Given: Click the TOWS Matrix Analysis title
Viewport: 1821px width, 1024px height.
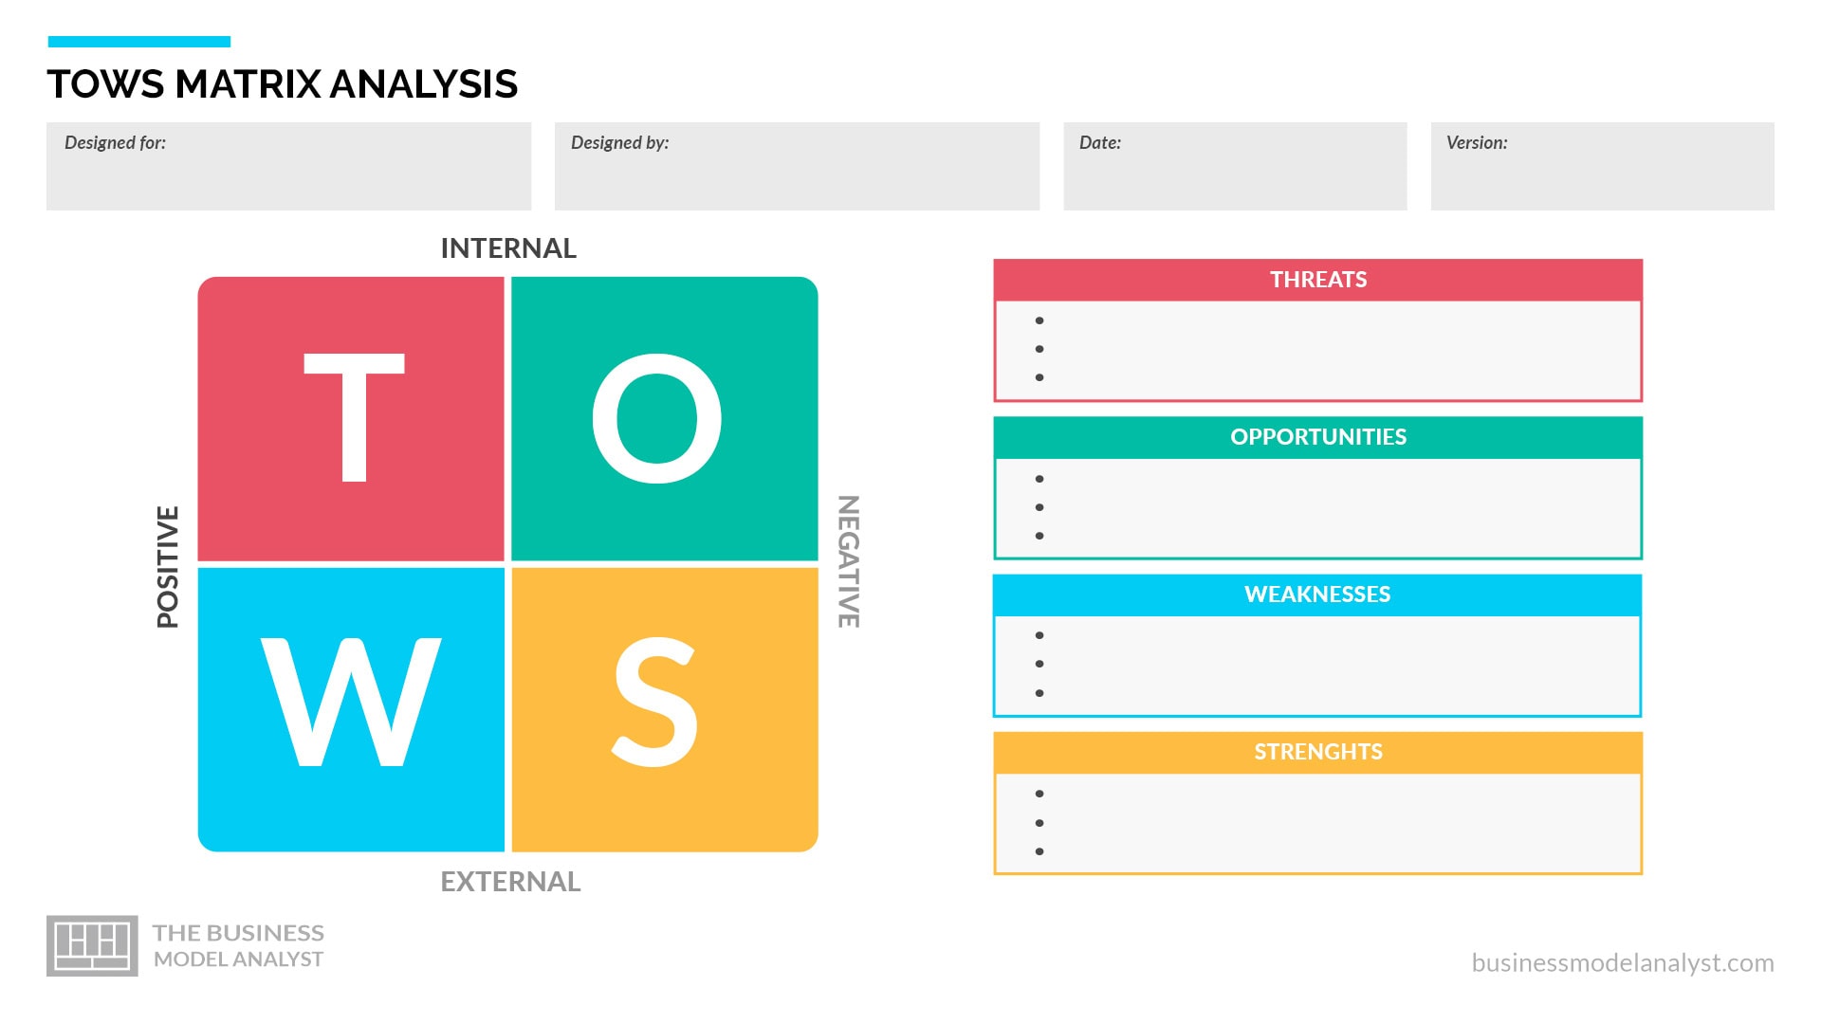Looking at the screenshot, I should pos(283,84).
